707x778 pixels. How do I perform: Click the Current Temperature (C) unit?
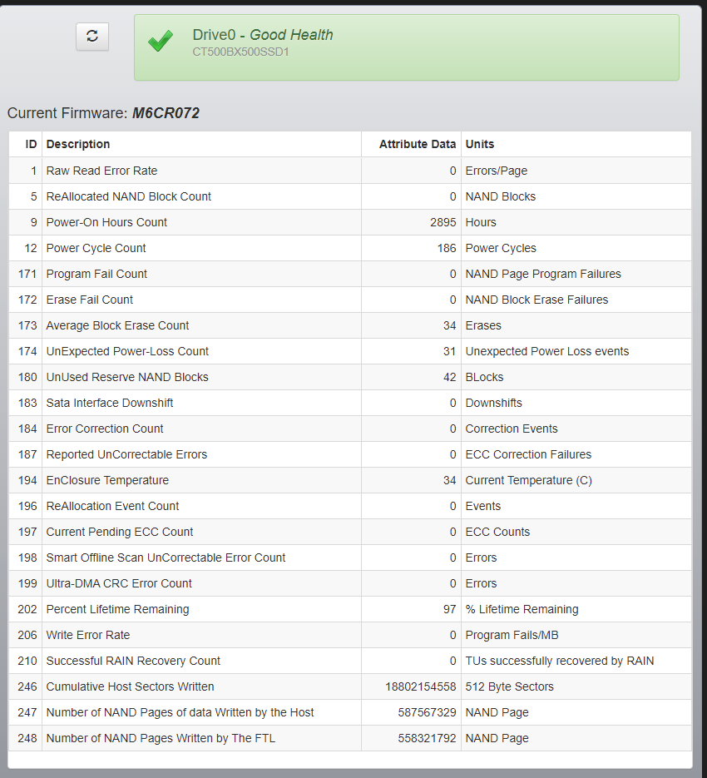pos(529,480)
